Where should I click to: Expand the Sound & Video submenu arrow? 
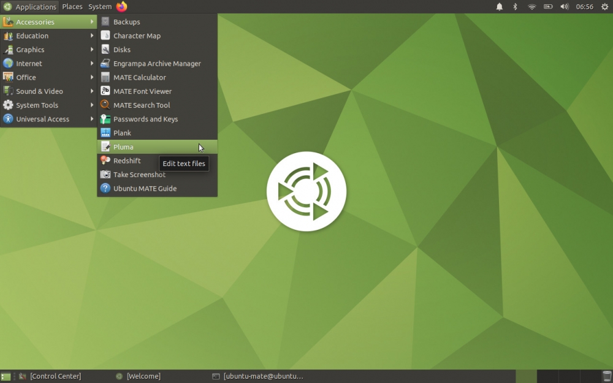92,91
